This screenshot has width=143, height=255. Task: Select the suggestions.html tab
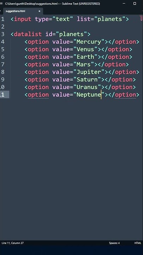pyautogui.click(x=22, y=11)
